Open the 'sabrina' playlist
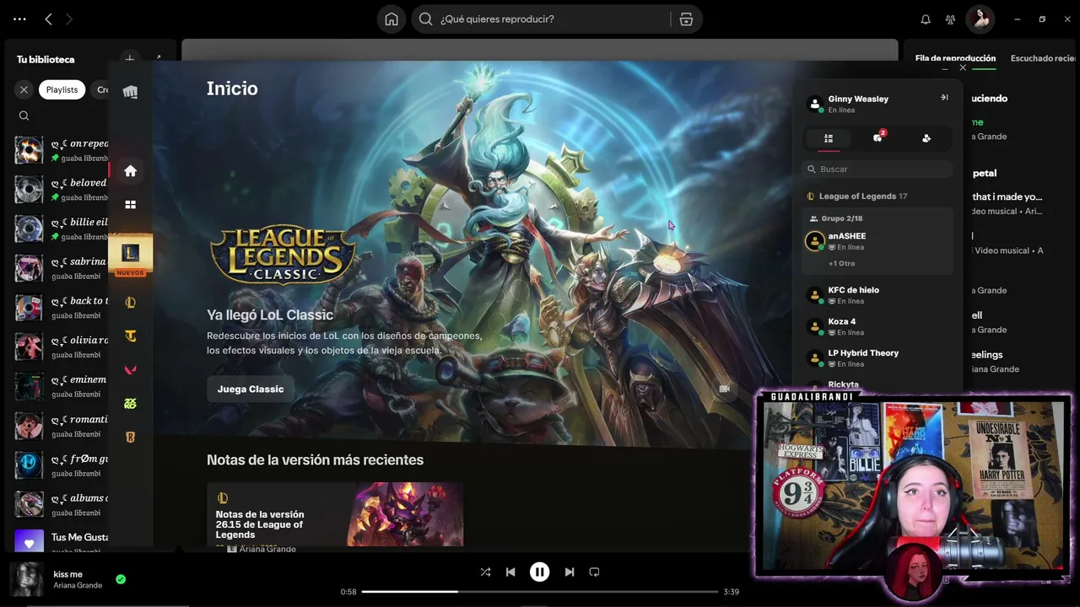1080x607 pixels. click(x=61, y=268)
